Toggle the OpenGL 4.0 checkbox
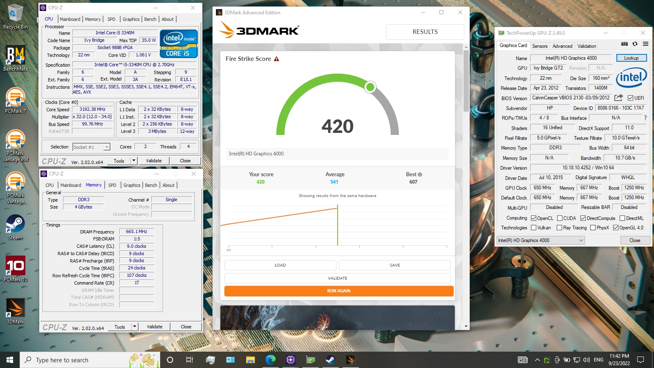Viewport: 654px width, 368px height. tap(616, 228)
